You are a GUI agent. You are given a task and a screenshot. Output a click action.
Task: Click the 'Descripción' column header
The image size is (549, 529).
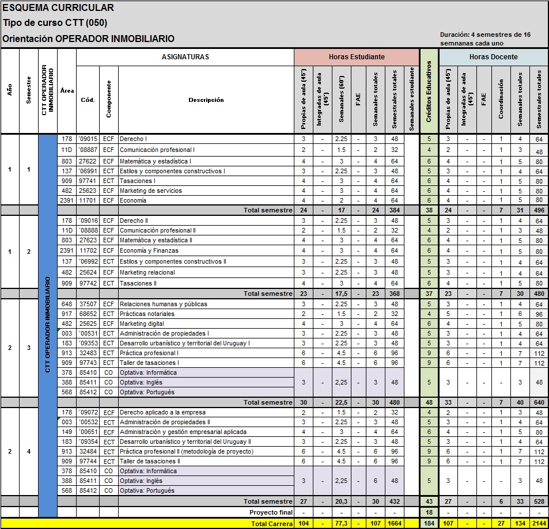[x=206, y=100]
